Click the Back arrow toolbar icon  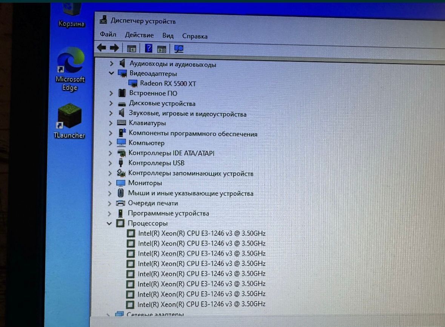point(101,48)
